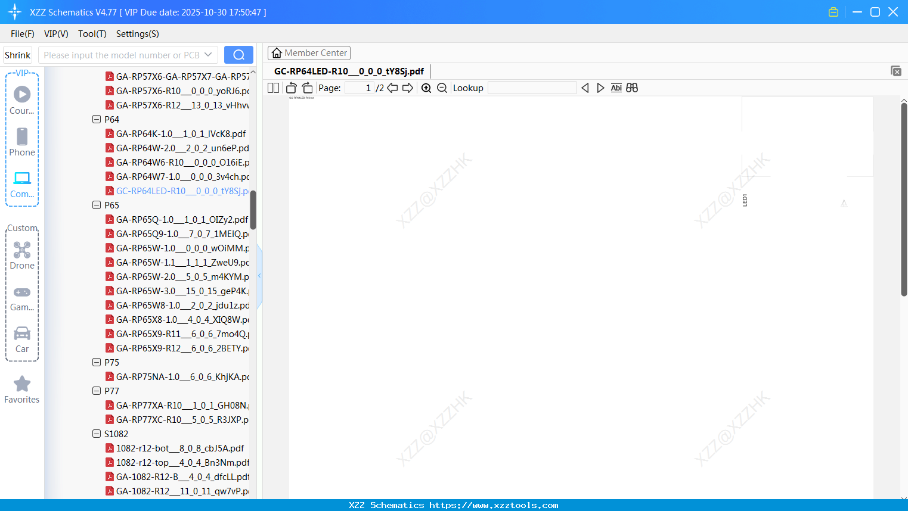Select the GC-RP64LED-R10 PDF tab

click(349, 71)
